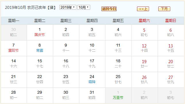
Task: Select October 31 初四
Action: (92, 95)
